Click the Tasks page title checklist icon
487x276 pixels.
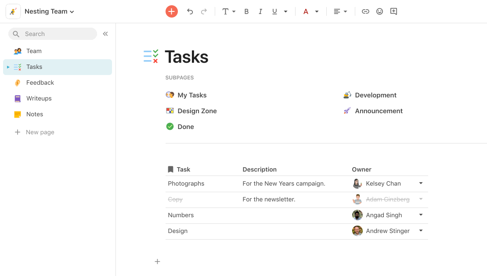tap(151, 56)
